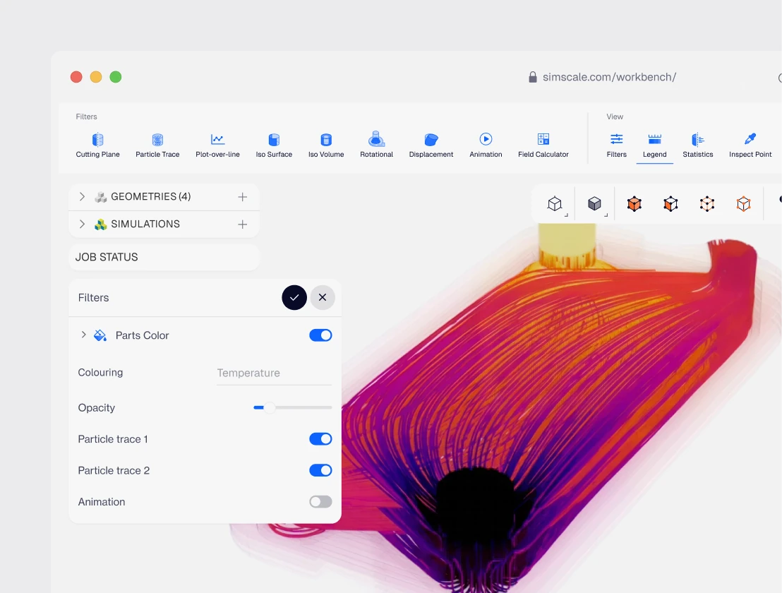Choose the dotted vertices cube icon
This screenshot has width=782, height=593.
[x=707, y=204]
